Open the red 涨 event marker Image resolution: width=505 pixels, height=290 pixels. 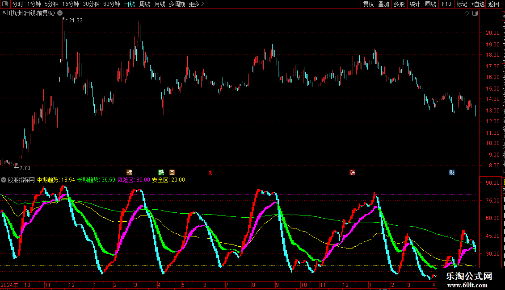click(x=352, y=173)
